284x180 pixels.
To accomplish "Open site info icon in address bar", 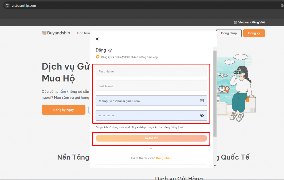I will tap(7, 6).
